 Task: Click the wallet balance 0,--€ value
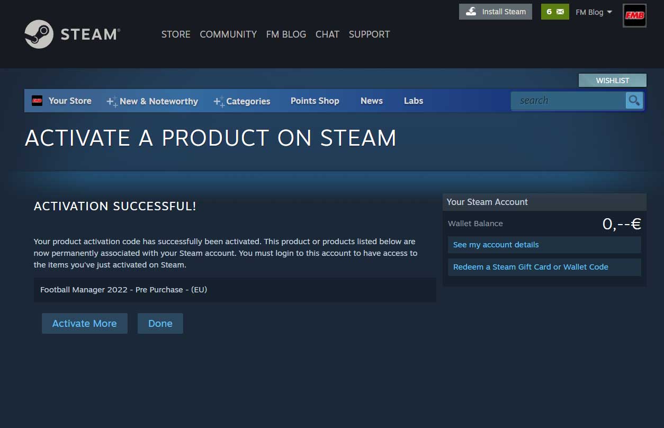[622, 224]
